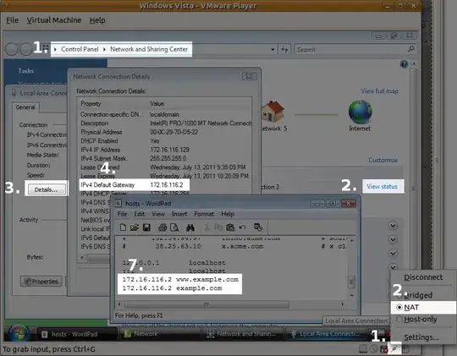This screenshot has width=457, height=356.
Task: Click the Details... button
Action: click(47, 189)
